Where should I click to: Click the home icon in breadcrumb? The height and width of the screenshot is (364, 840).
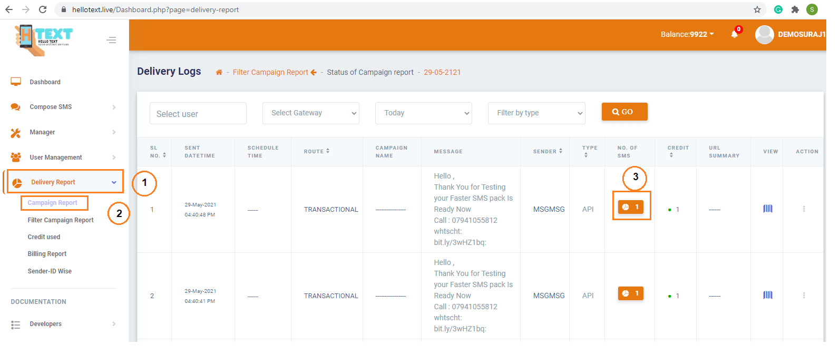pos(219,73)
